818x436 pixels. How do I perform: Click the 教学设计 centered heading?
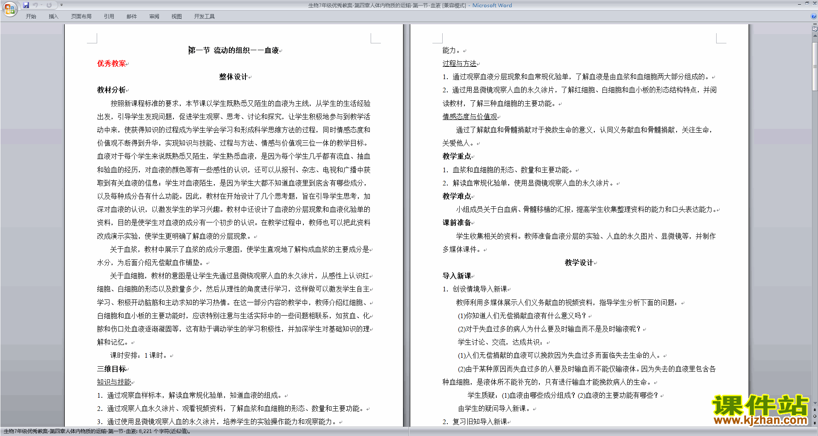pyautogui.click(x=579, y=262)
